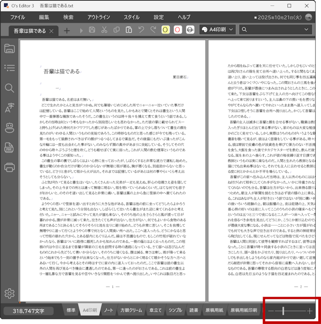Open the translation tool in the sidebar
The image size is (321, 324).
pyautogui.click(x=9, y=108)
